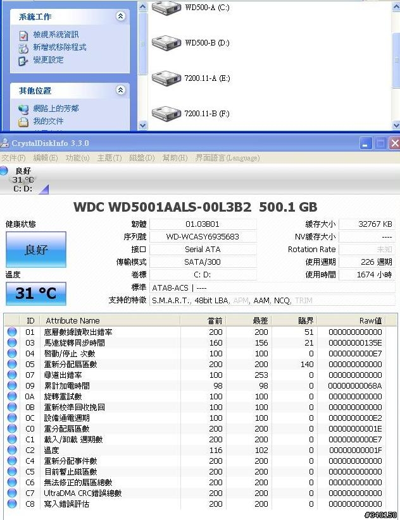Screen dimensions: 400x520
Task: Click status orb for attribute 04 啓動/停止 次數
Action: click(12, 353)
